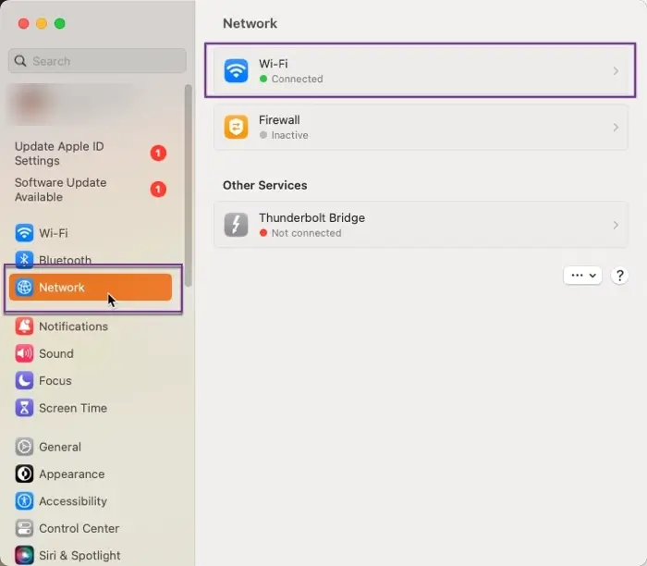Click the Thunderbolt Bridge lightning icon
This screenshot has width=647, height=566.
(x=236, y=225)
